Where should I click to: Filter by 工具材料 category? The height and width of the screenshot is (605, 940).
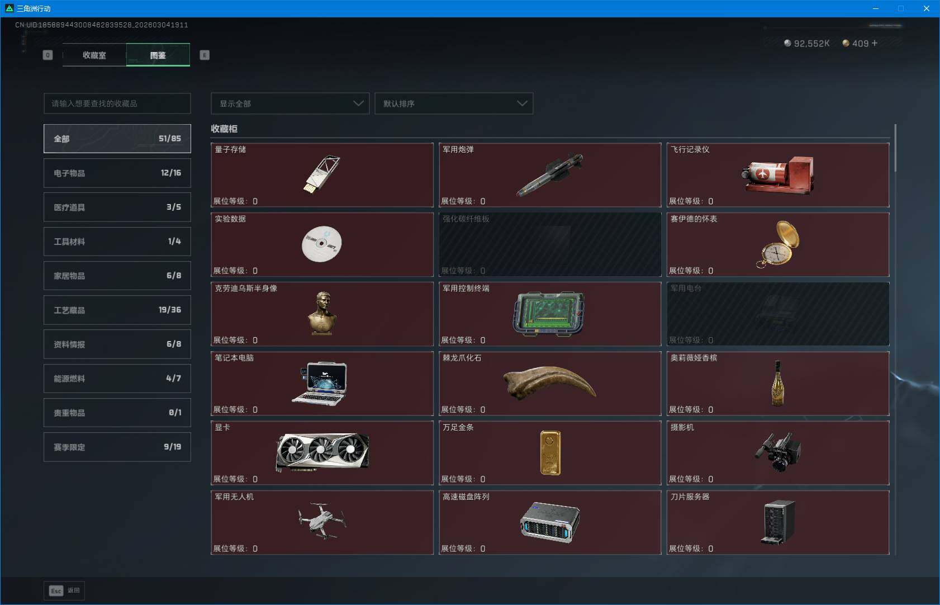117,242
